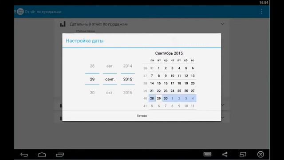Select previous day 28 in day spinner
284x160 pixels.
92,66
